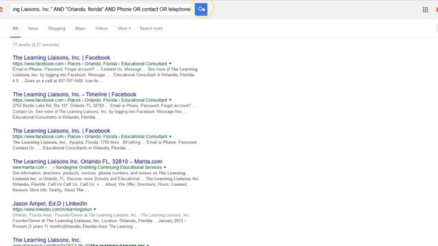Click the https://www.linkedin.com/in/learningisfun URL text
Image resolution: width=438 pixels, height=246 pixels.
52,210
